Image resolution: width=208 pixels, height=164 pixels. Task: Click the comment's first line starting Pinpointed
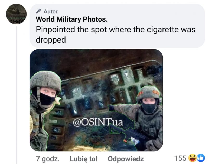pyautogui.click(x=115, y=29)
